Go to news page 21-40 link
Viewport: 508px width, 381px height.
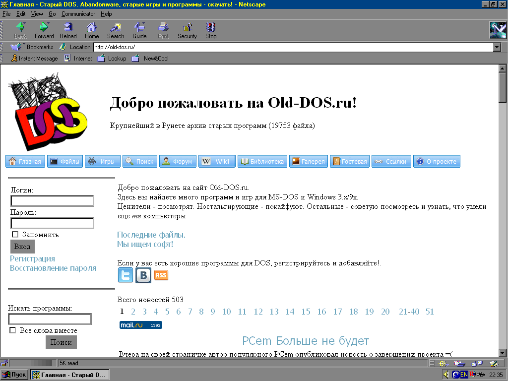point(409,312)
